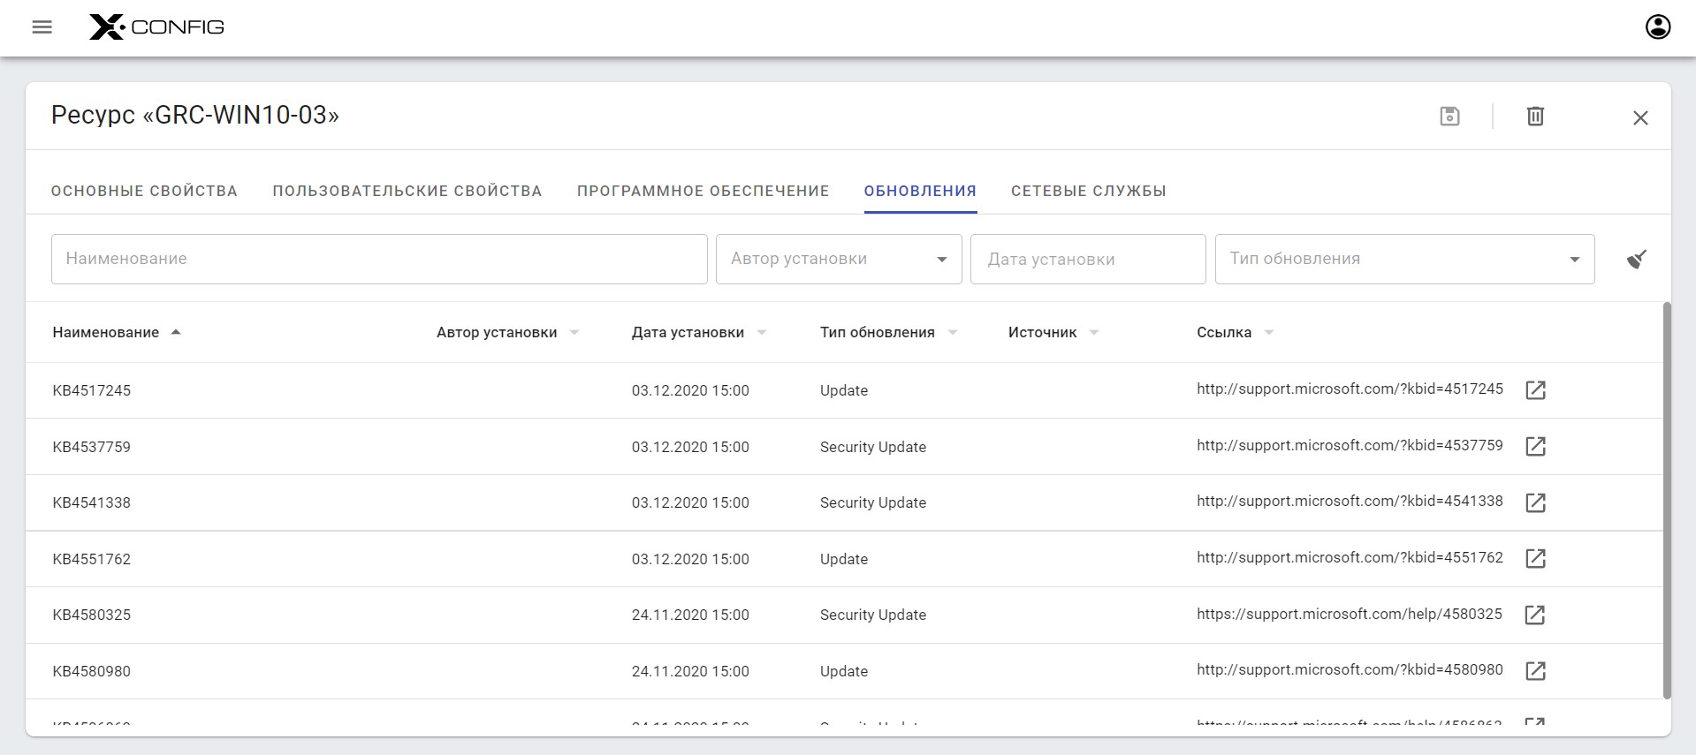Open the hamburger navigation menu
1696x755 pixels.
click(42, 27)
